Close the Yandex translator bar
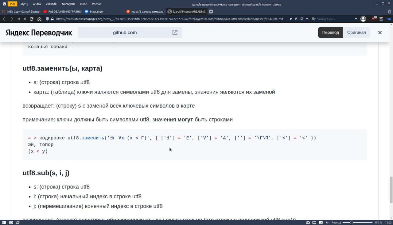This screenshot has height=225, width=393. pyautogui.click(x=380, y=32)
